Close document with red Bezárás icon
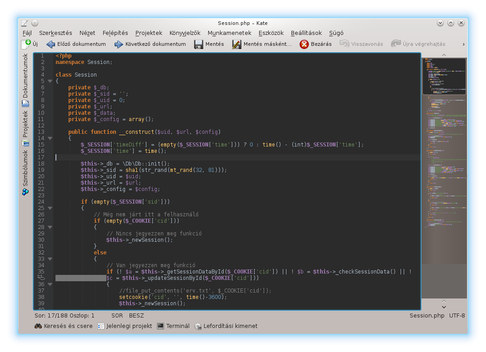The height and width of the screenshot is (352, 486). tap(304, 44)
